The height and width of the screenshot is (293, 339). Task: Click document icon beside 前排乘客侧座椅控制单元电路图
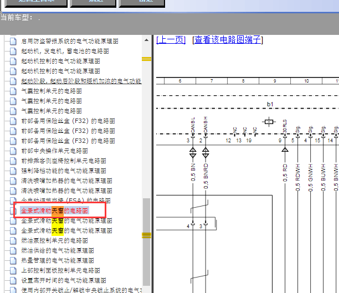click(x=13, y=161)
